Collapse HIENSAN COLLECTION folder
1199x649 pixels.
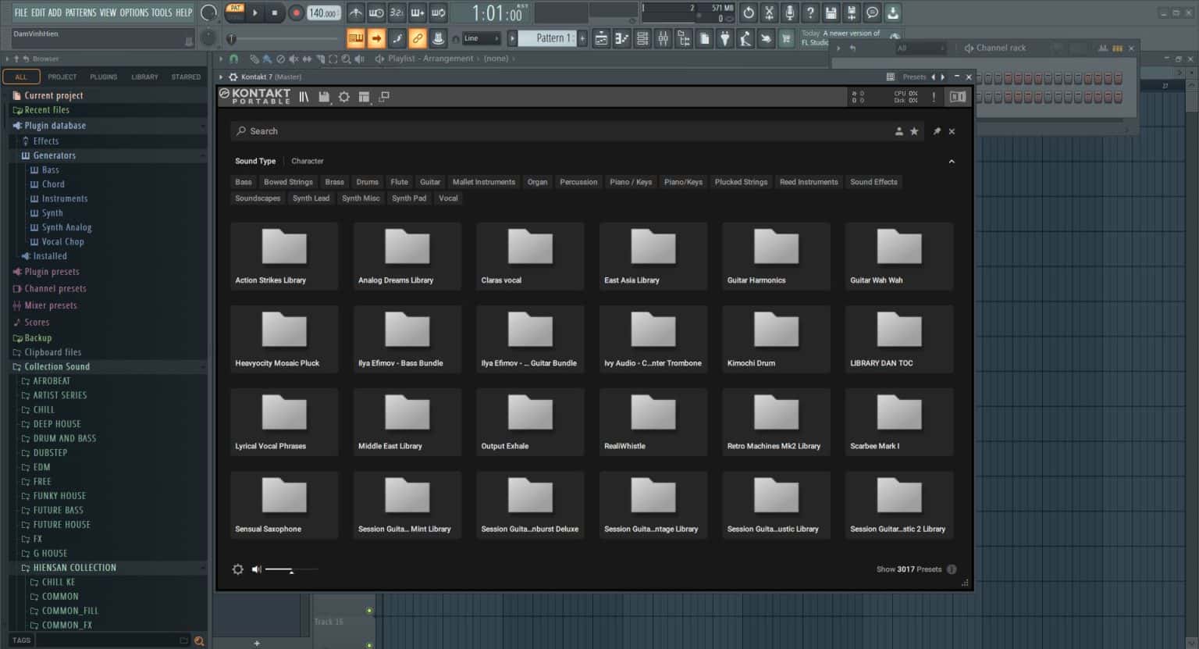(109, 568)
